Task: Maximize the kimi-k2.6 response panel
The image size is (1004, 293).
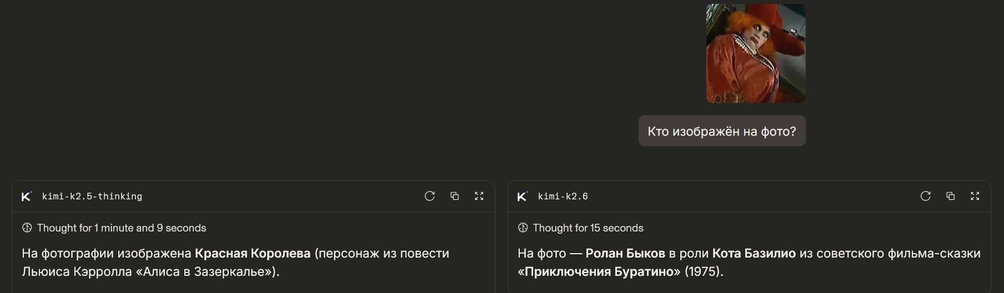Action: (975, 196)
